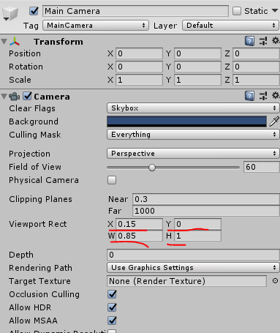Click the Transform component title
Screen dimensions: 280x333
58,42
